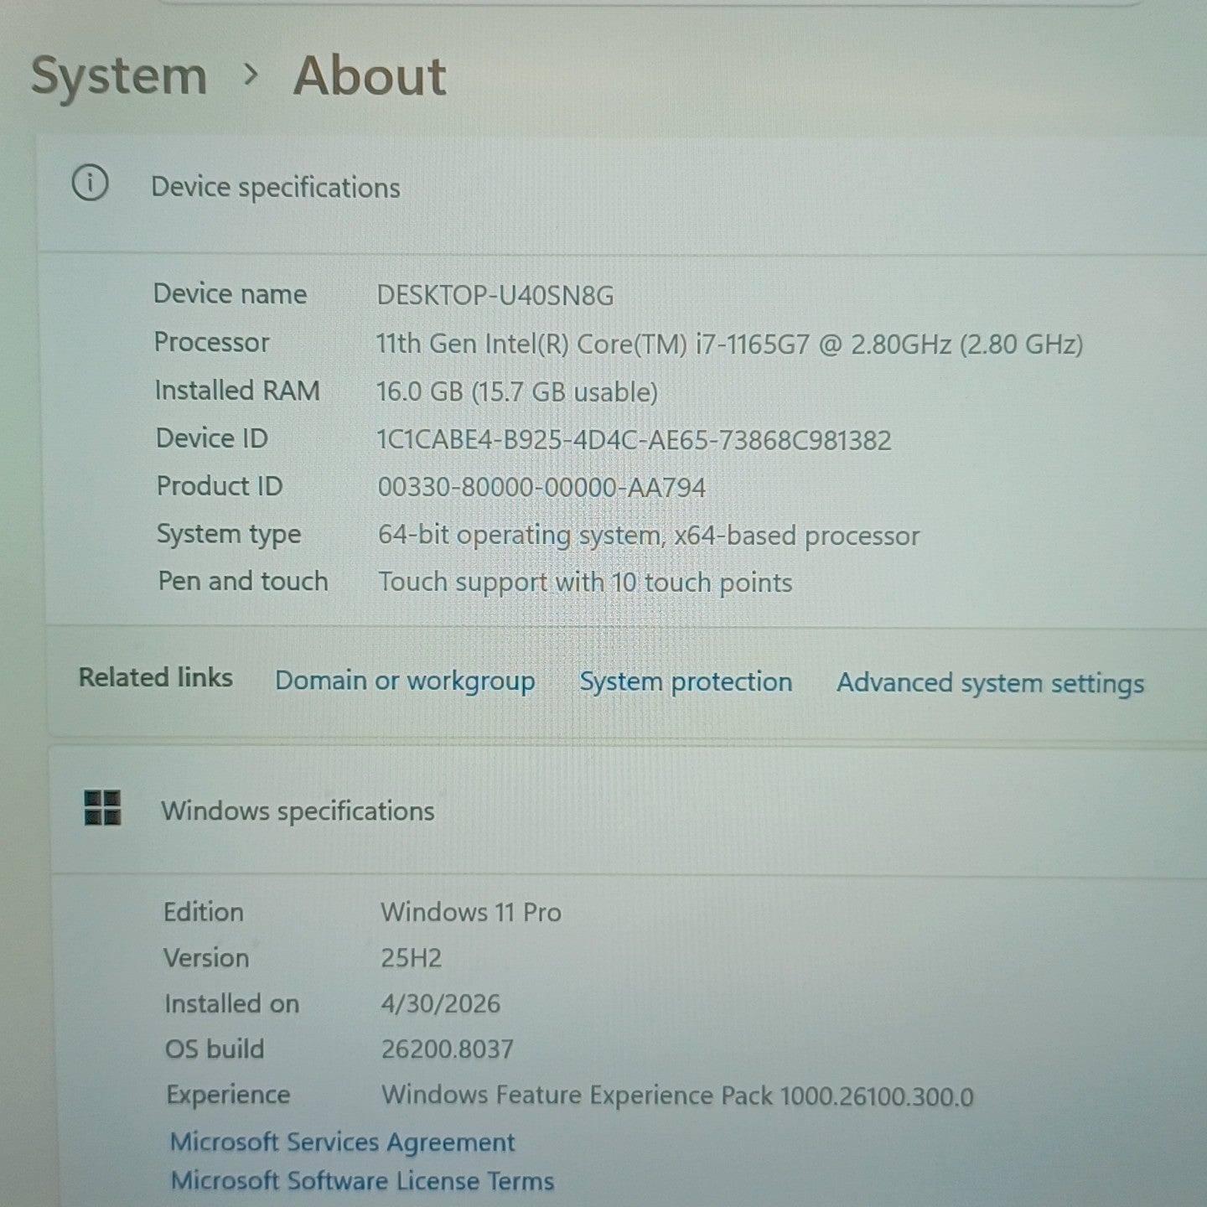Viewport: 1207px width, 1207px height.
Task: Click the Edition label
Action: click(204, 912)
